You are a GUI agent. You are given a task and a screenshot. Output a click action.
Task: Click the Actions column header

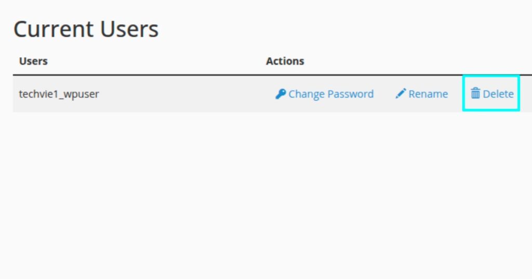(285, 61)
